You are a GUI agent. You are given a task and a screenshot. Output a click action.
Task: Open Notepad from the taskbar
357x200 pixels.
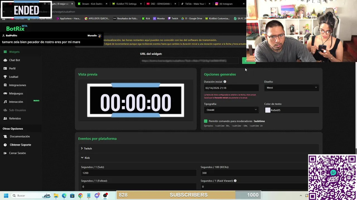tap(89, 196)
